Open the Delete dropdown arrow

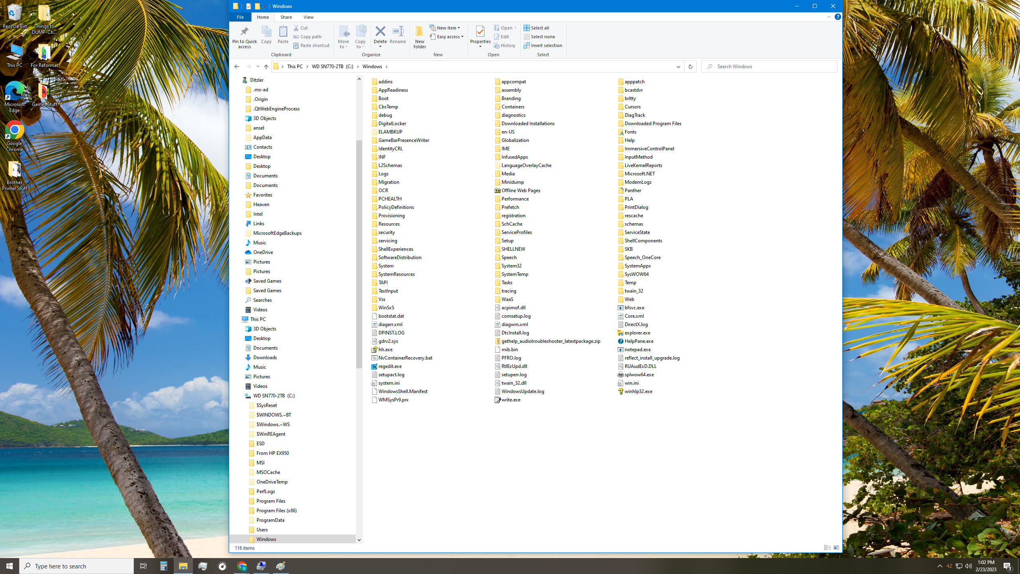(380, 47)
